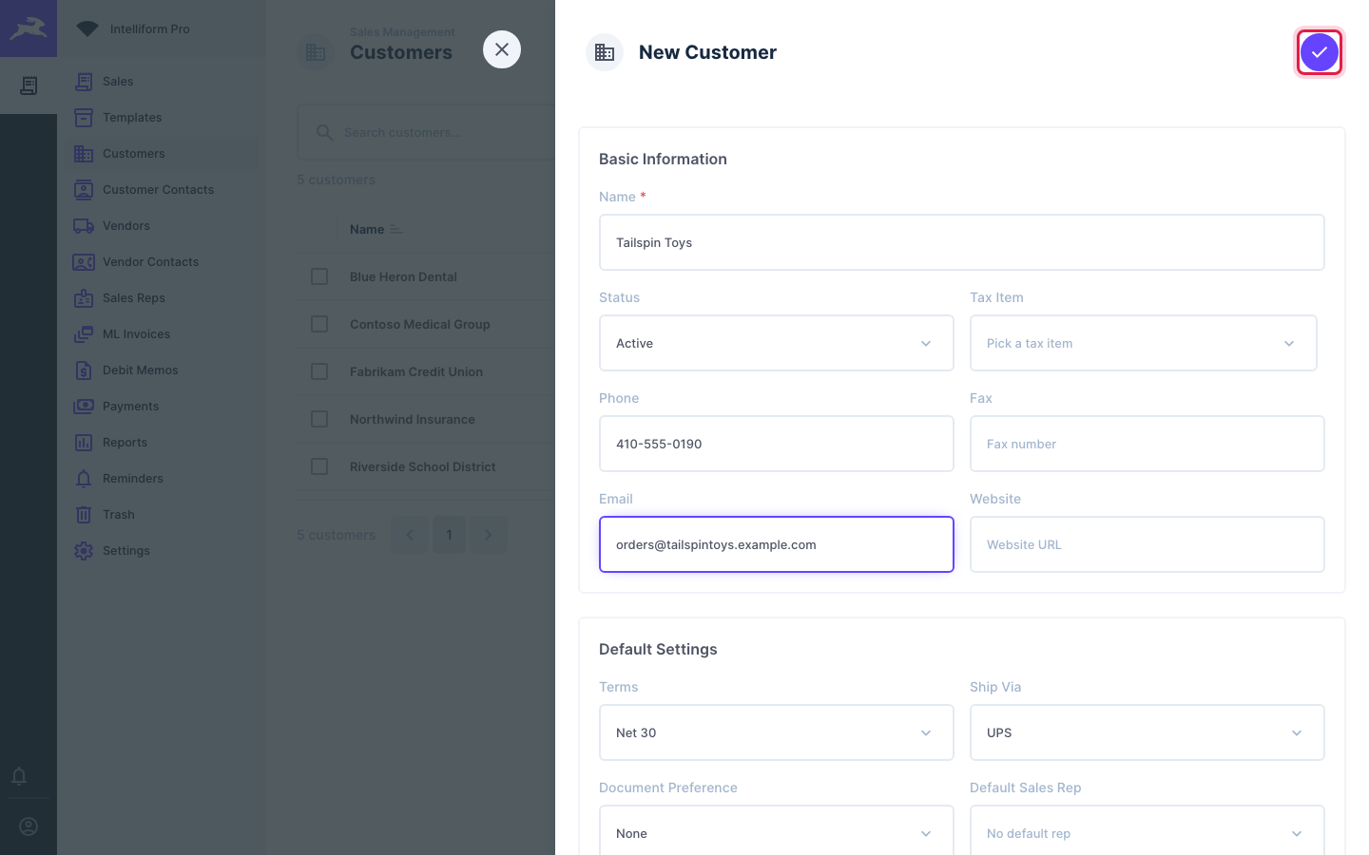Click the Vendor Contacts sidebar icon
This screenshot has height=855, width=1369.
84,262
